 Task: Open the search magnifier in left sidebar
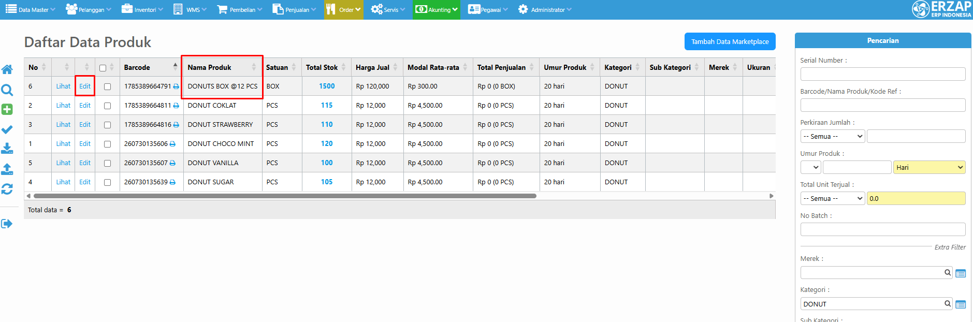pyautogui.click(x=7, y=90)
